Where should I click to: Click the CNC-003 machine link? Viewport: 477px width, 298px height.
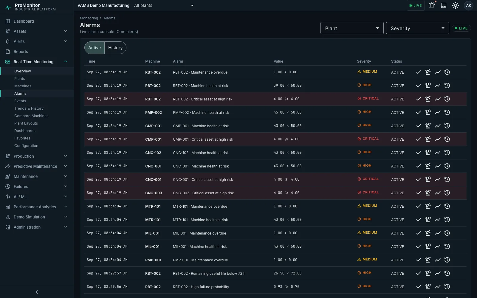pyautogui.click(x=154, y=193)
